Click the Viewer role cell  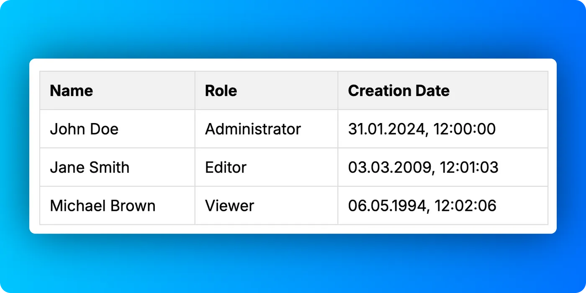point(229,205)
